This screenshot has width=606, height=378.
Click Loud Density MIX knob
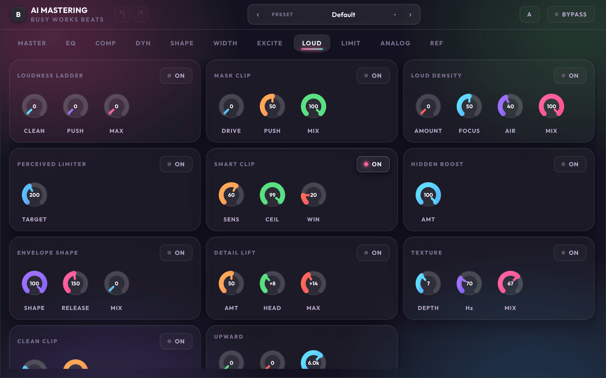551,106
